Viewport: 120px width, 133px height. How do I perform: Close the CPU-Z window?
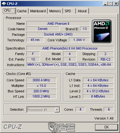[116, 4]
